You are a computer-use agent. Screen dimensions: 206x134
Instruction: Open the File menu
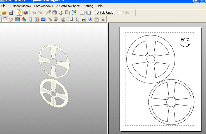tap(3, 6)
